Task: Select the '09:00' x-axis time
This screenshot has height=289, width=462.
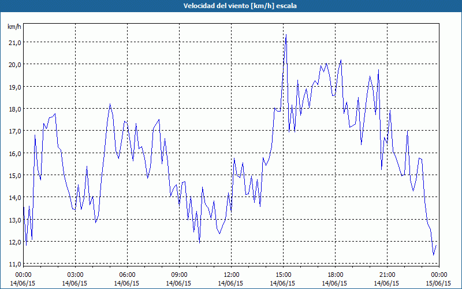Action: pos(180,275)
